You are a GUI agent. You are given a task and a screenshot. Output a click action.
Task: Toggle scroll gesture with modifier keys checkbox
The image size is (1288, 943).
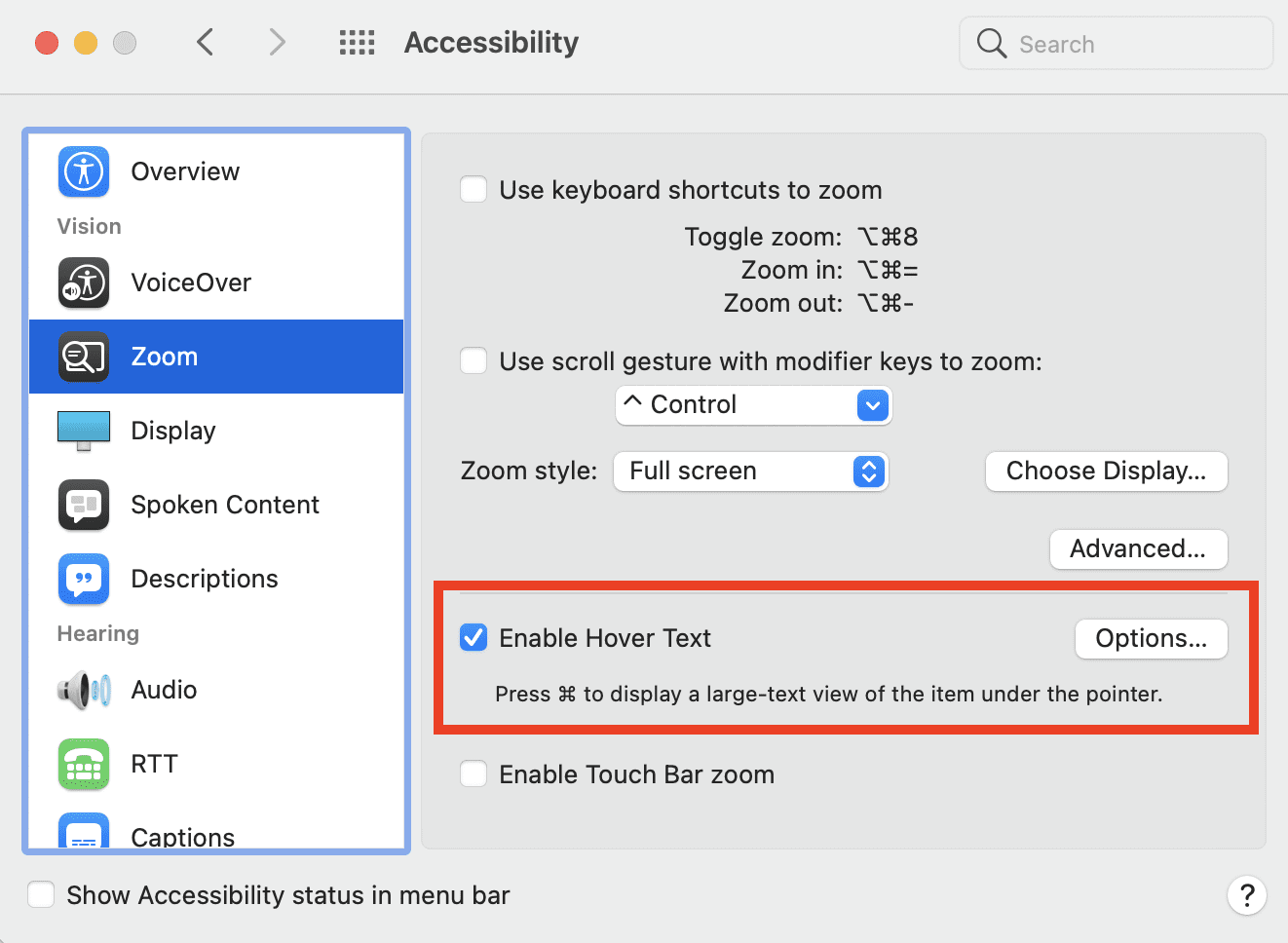point(474,360)
